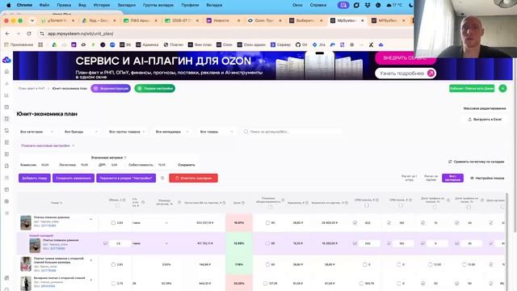Open the Озон админ bookmark
Viewport: 517px width, 291px height.
coord(251,44)
